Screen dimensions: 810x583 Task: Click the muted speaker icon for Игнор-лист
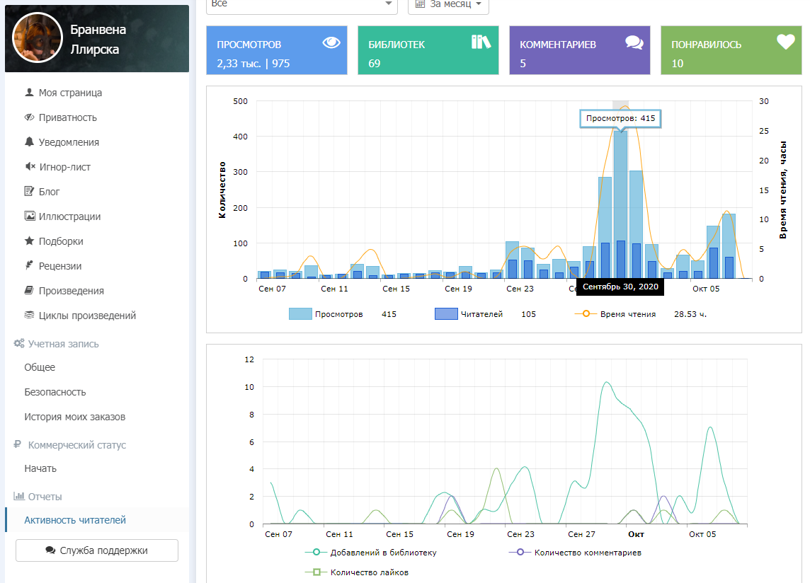point(29,167)
